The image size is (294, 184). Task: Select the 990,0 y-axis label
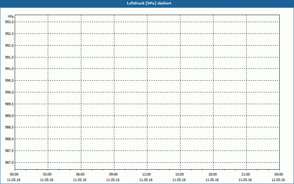click(10, 92)
